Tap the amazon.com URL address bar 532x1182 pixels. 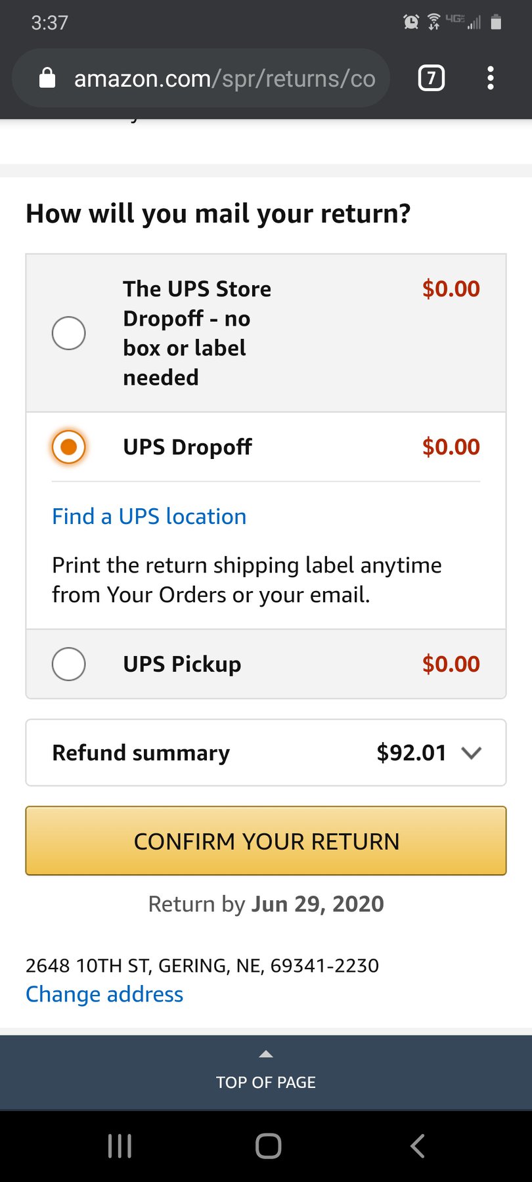tap(223, 79)
